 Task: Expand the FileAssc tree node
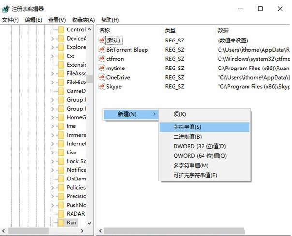click(x=52, y=74)
